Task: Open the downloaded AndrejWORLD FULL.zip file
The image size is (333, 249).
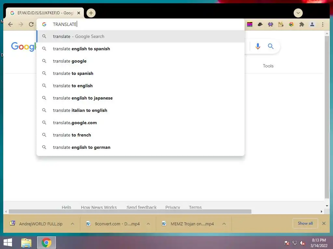Action: click(36, 224)
